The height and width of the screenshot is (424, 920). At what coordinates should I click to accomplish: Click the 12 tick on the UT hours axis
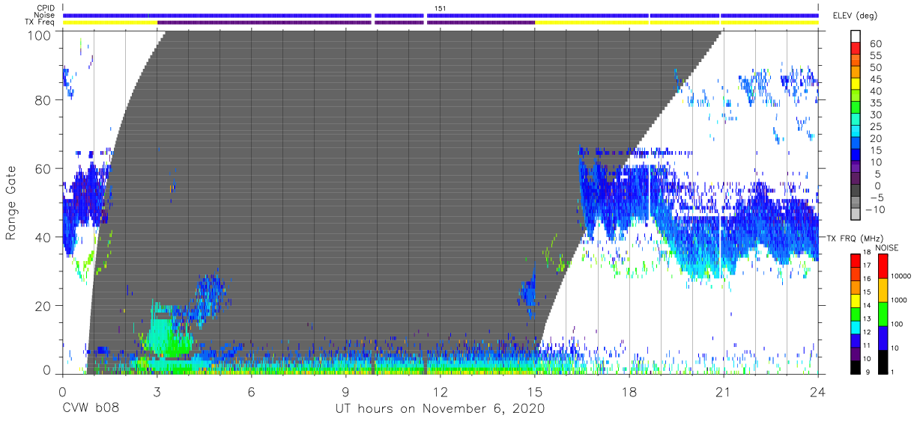click(x=441, y=392)
